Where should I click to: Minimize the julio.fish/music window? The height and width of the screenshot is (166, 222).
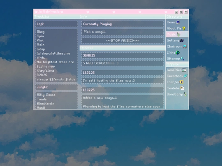point(176,12)
